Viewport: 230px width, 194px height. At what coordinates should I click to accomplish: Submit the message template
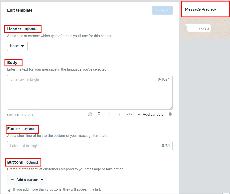click(162, 10)
